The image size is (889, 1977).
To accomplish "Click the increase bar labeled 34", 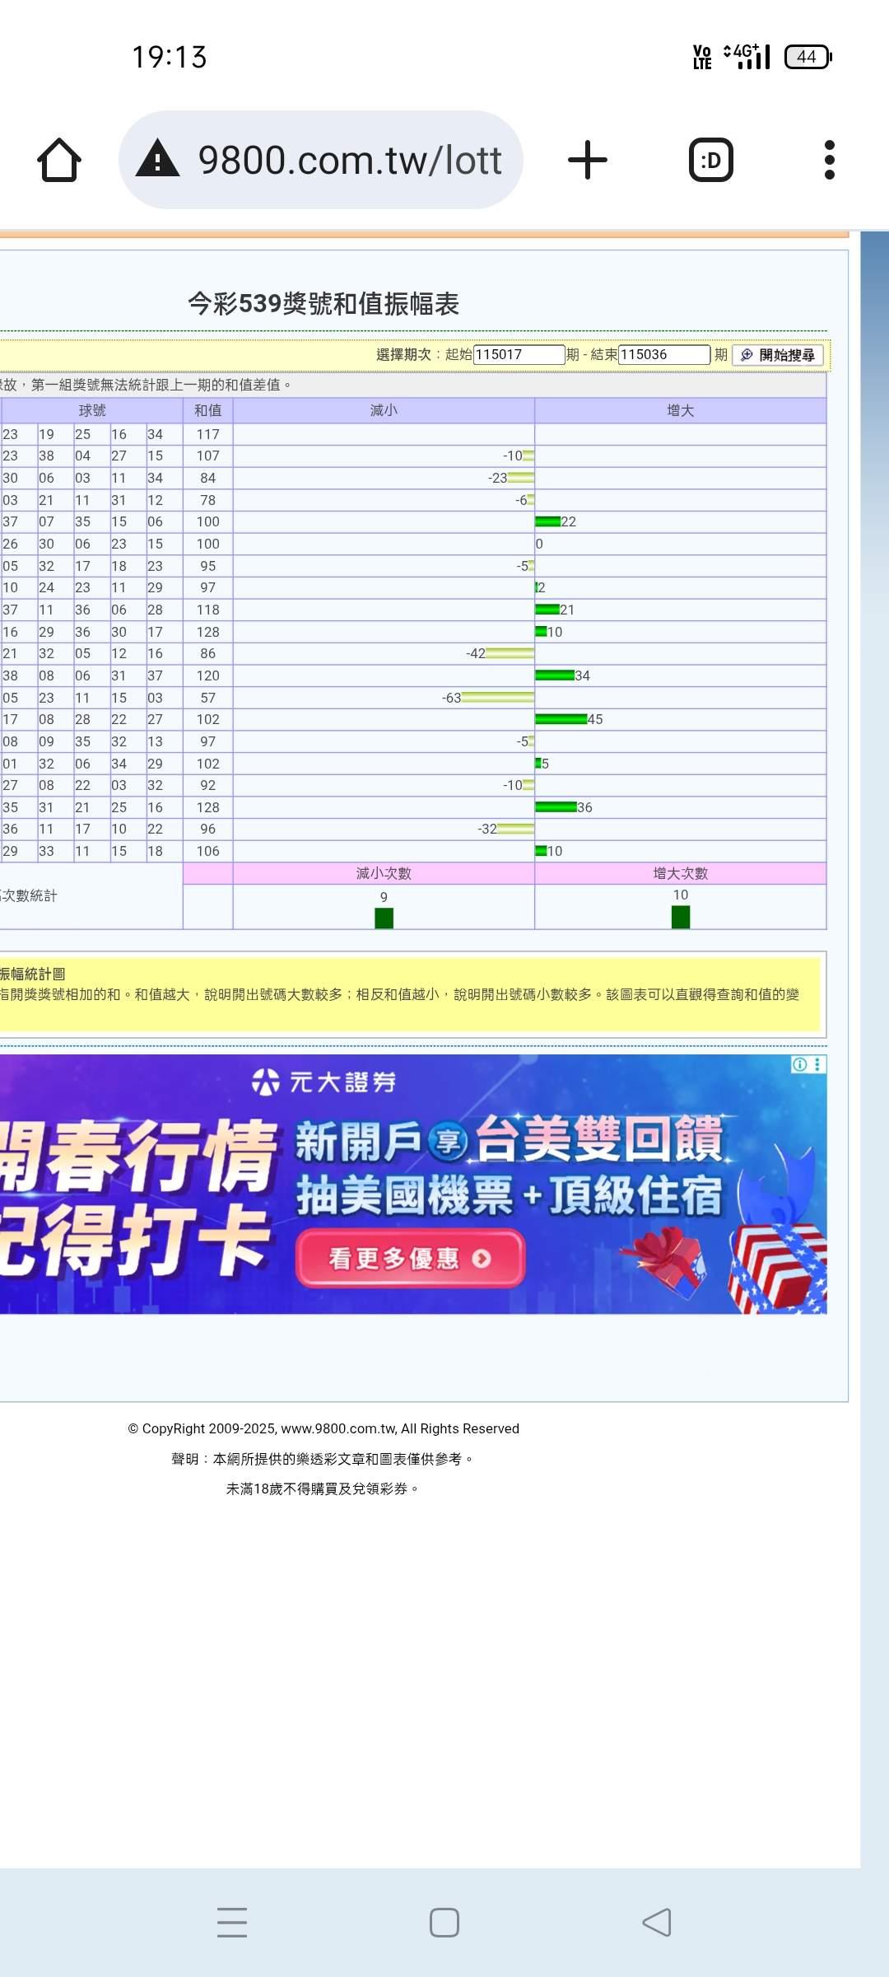I will (x=555, y=675).
